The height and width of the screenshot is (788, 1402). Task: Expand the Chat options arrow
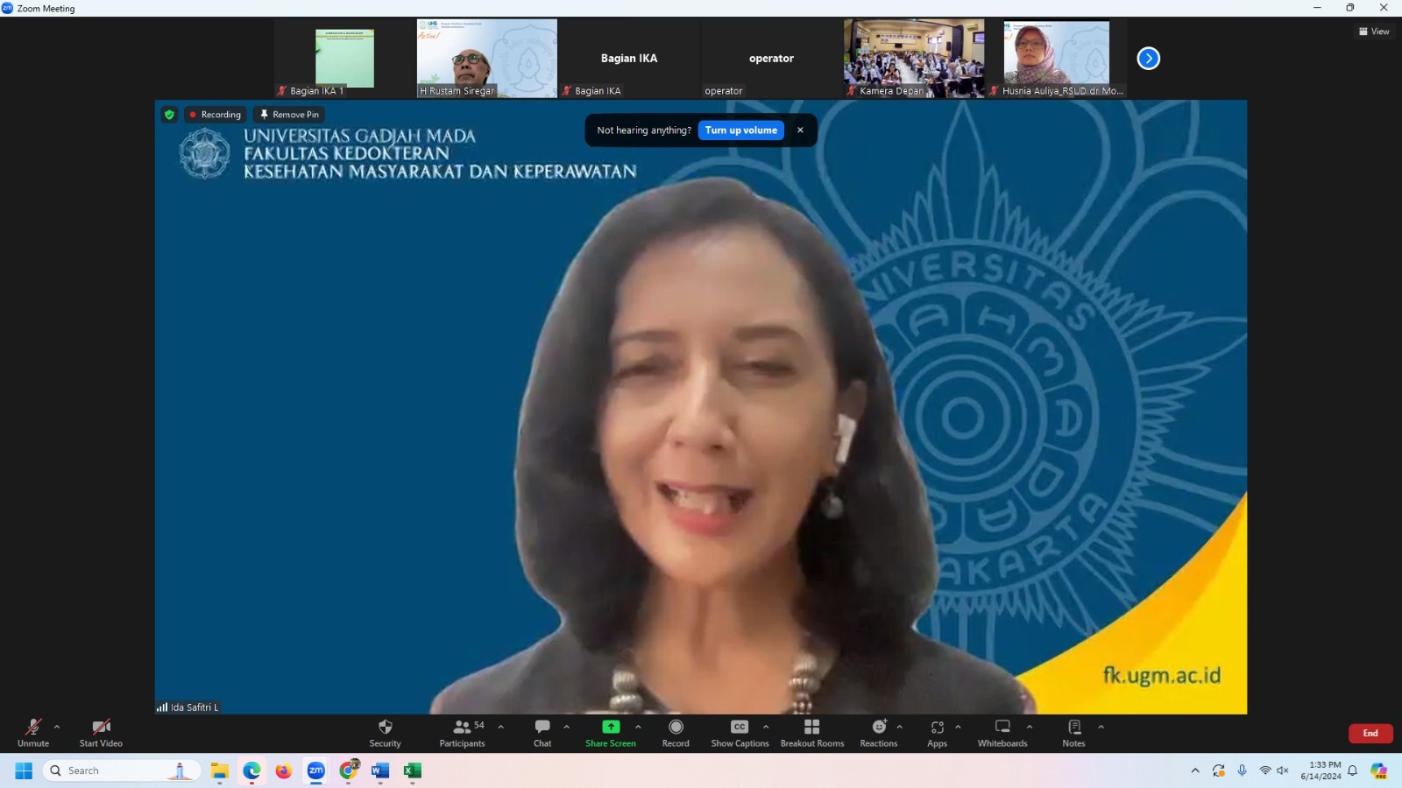click(x=567, y=727)
